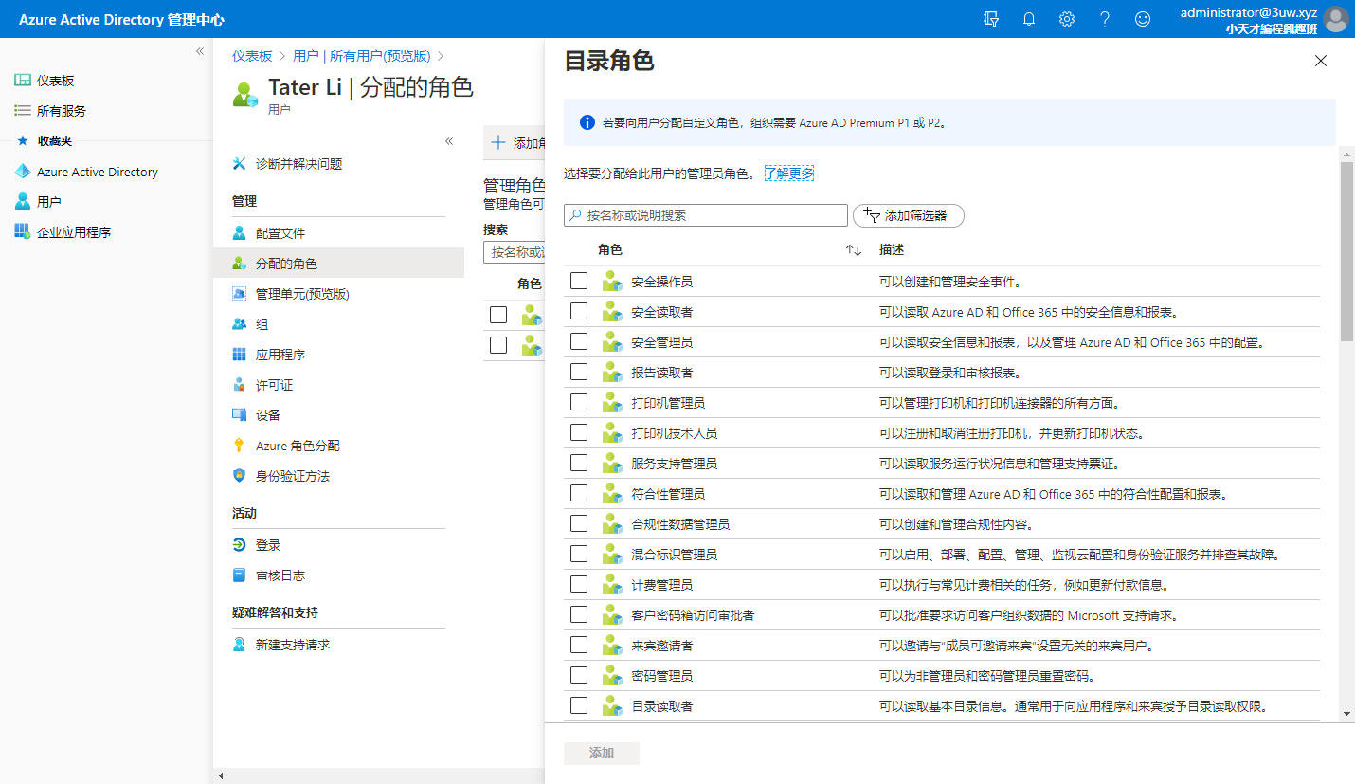Check the 打印机技术人员 role checkbox
This screenshot has width=1355, height=784.
(x=579, y=432)
